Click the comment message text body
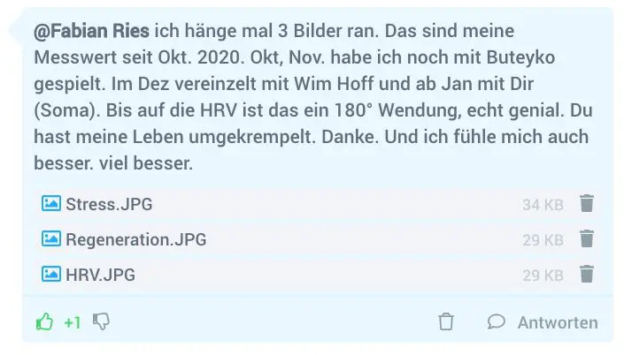 pyautogui.click(x=313, y=97)
